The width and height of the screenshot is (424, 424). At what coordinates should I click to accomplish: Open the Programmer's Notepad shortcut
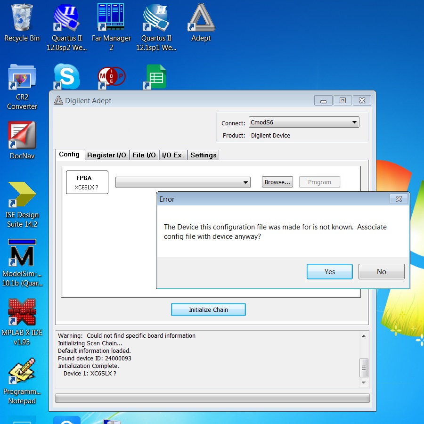click(22, 371)
